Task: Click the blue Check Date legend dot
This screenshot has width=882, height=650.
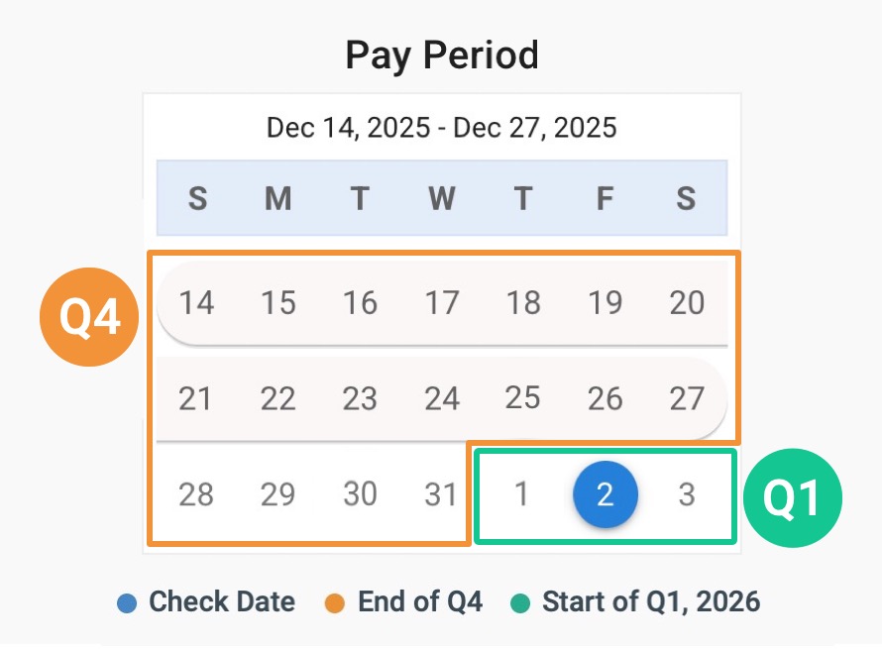Action: [x=126, y=602]
